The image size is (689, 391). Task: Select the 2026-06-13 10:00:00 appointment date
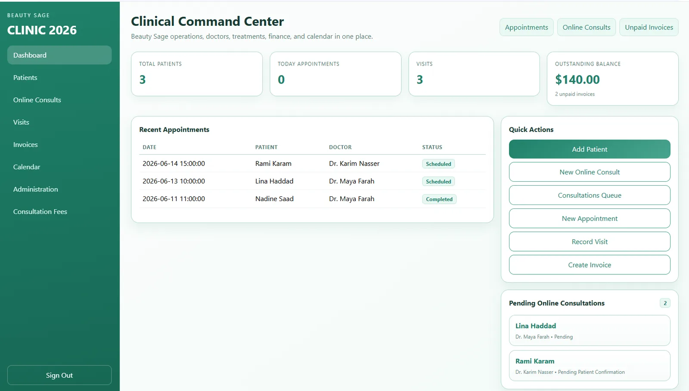(174, 181)
